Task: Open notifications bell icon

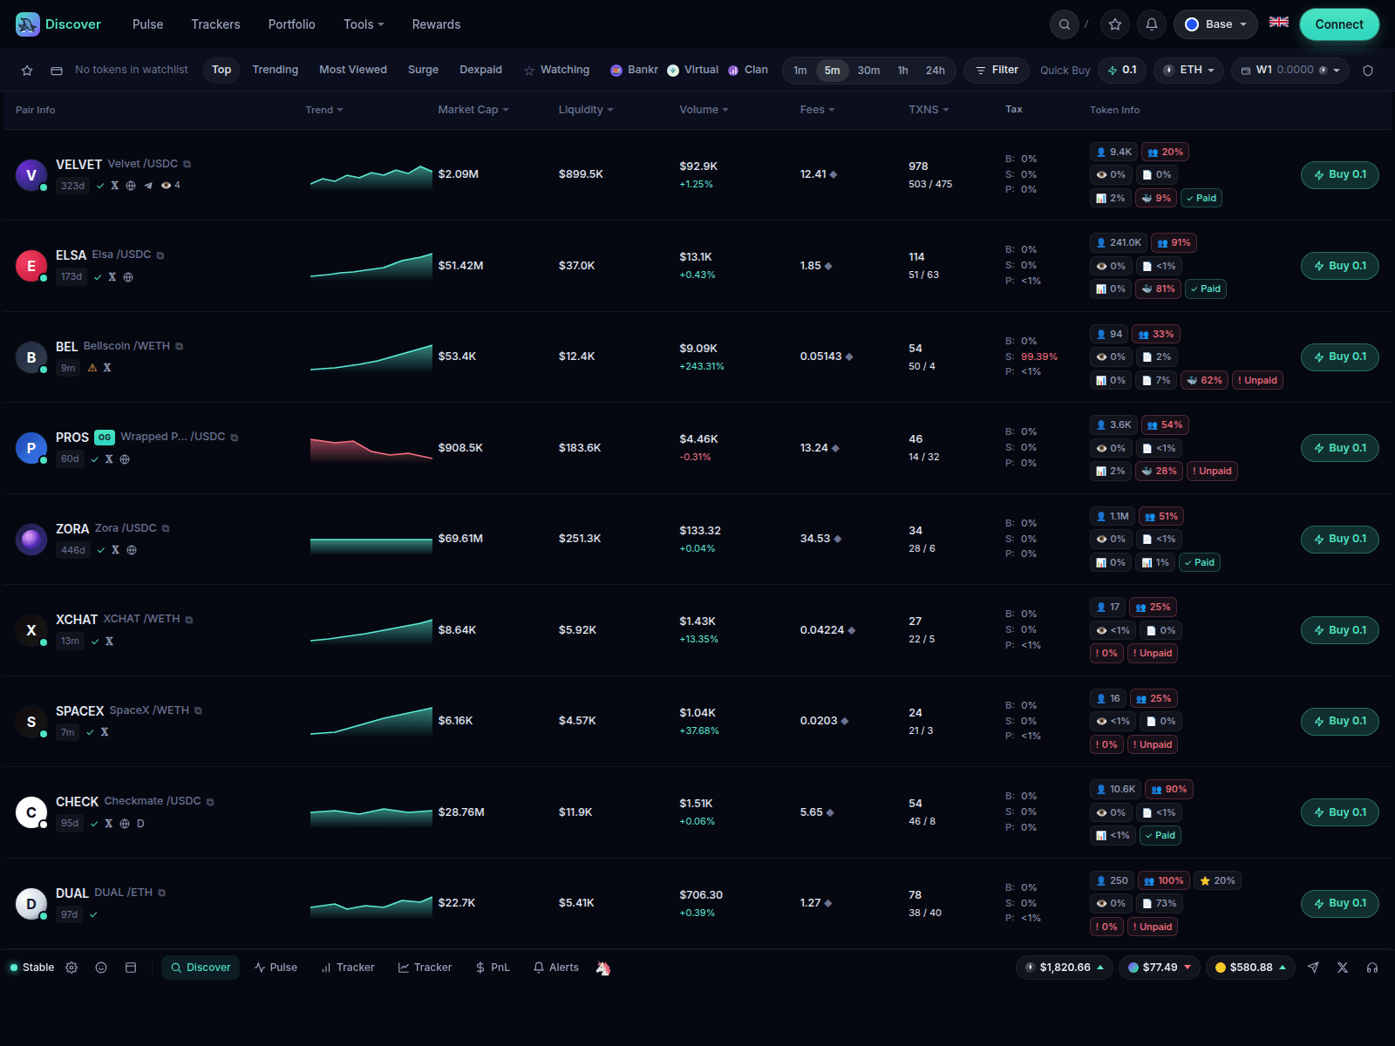Action: click(x=1152, y=24)
